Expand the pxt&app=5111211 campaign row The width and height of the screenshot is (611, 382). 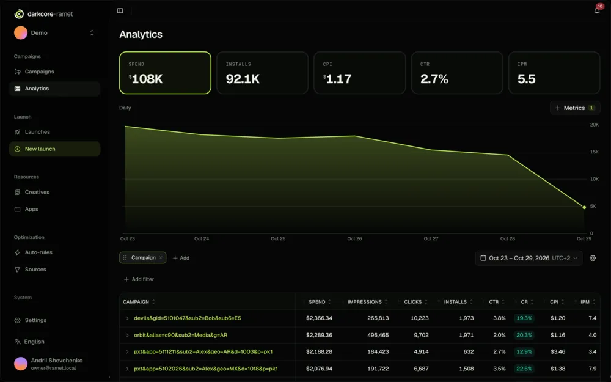pyautogui.click(x=127, y=352)
